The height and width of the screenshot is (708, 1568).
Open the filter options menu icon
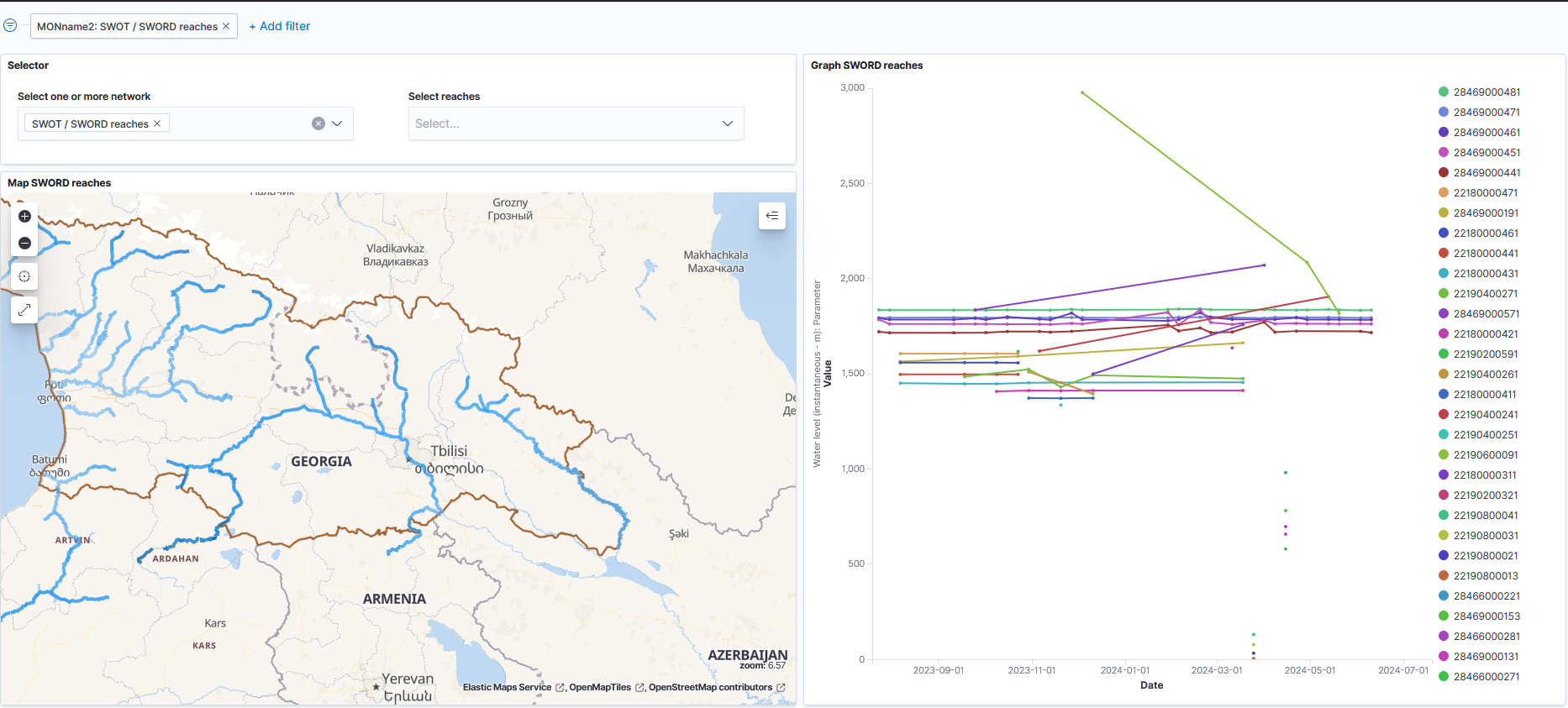pyautogui.click(x=10, y=26)
